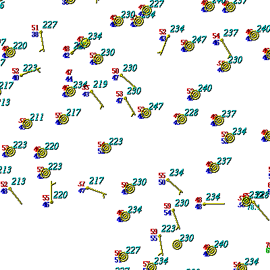Select the wind barb of station 52/43

(x=163, y=45)
